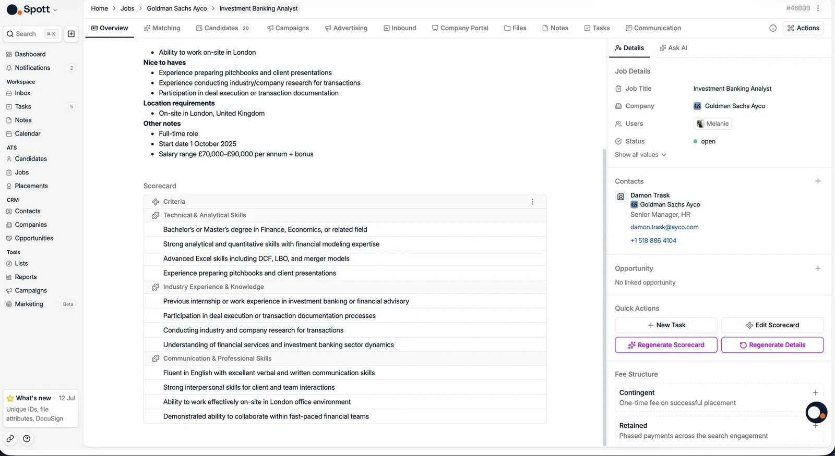The width and height of the screenshot is (835, 456).
Task: Go to Home breadcrumb
Action: (x=99, y=8)
